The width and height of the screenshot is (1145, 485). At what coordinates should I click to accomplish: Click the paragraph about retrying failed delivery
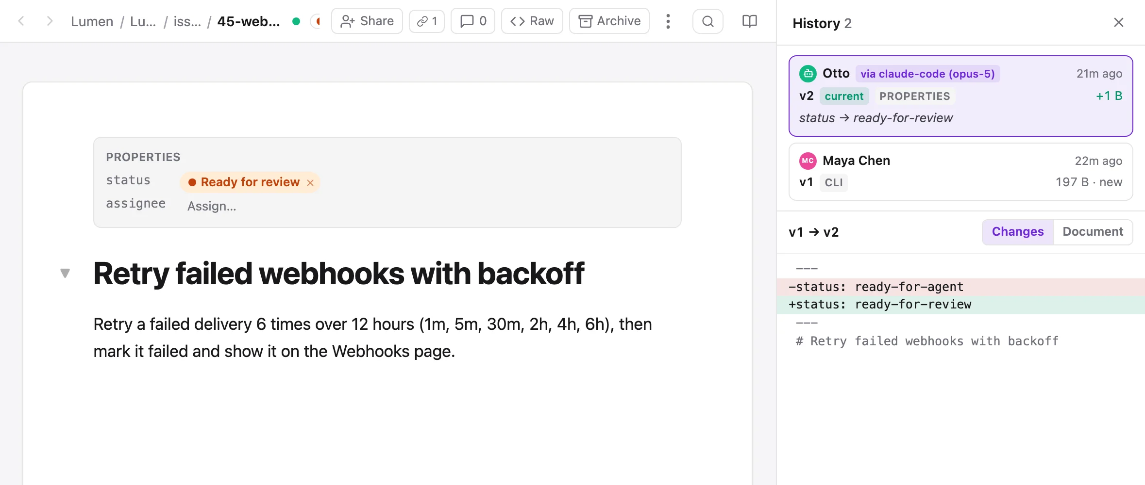[x=372, y=338]
